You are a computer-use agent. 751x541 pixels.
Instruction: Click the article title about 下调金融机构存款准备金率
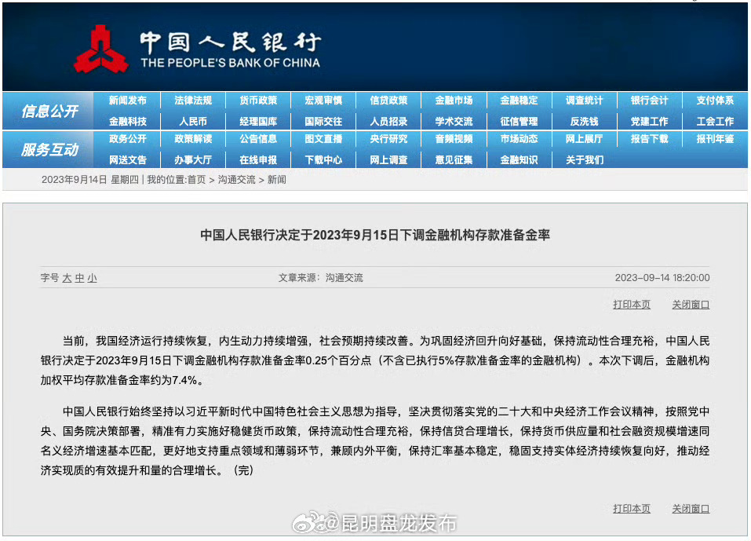pyautogui.click(x=375, y=236)
